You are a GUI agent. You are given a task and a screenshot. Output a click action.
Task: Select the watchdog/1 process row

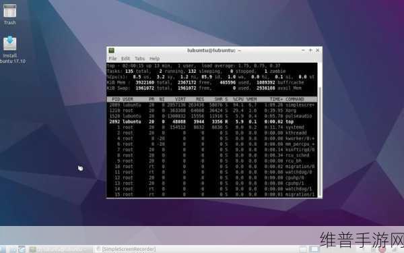[x=212, y=189]
